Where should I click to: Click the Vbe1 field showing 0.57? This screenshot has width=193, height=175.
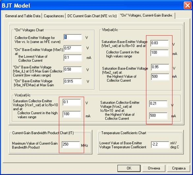(x=73, y=48)
